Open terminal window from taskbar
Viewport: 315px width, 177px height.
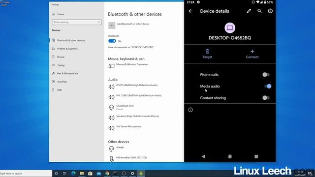tap(116, 174)
